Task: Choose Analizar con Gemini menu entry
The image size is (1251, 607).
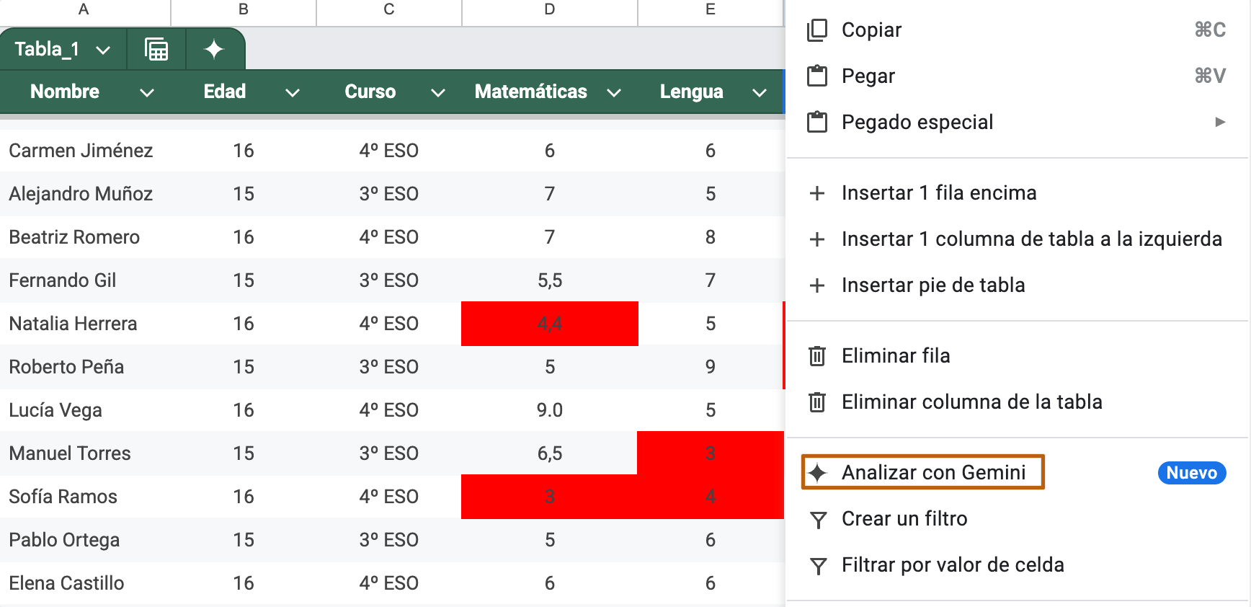Action: click(933, 473)
